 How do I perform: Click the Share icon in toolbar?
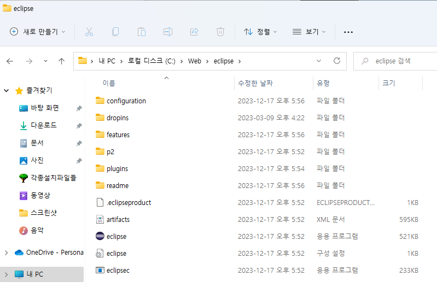click(x=194, y=32)
